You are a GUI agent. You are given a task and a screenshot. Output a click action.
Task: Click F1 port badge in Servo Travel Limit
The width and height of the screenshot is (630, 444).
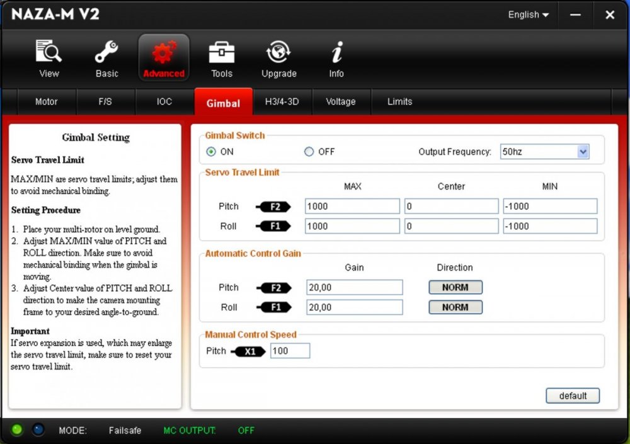click(273, 226)
